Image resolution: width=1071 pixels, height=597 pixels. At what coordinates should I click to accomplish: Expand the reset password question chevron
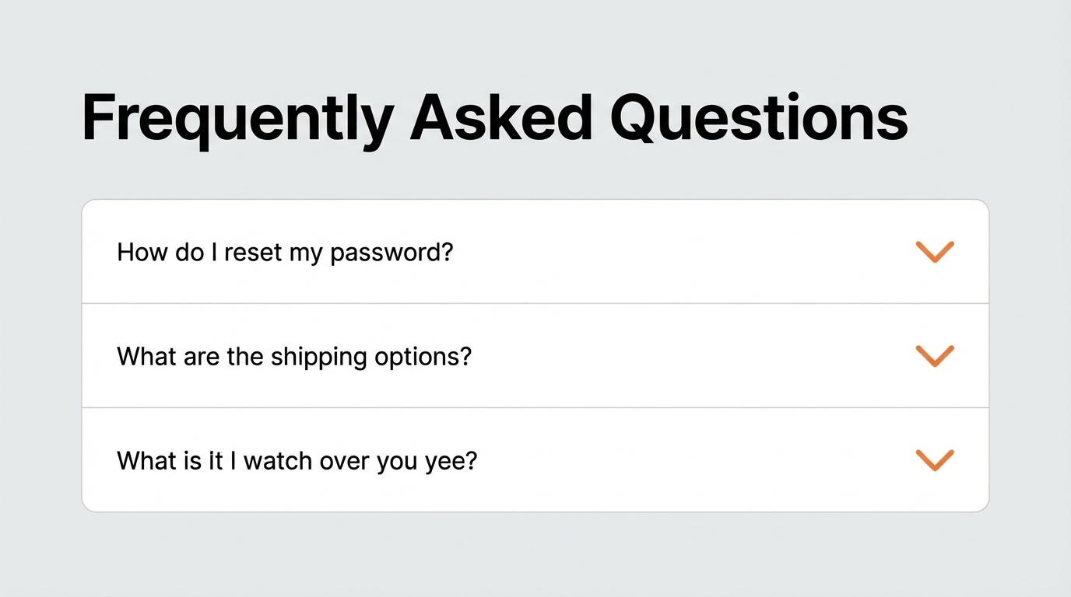point(935,252)
